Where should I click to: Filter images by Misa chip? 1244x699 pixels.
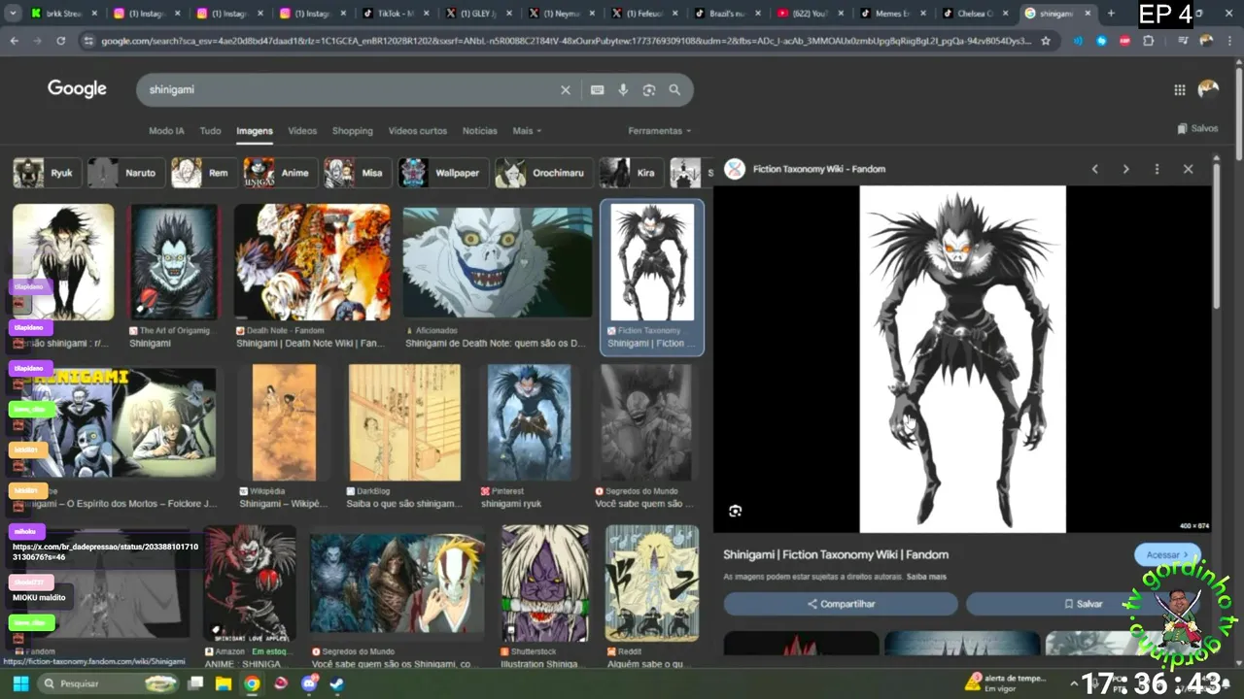(357, 173)
